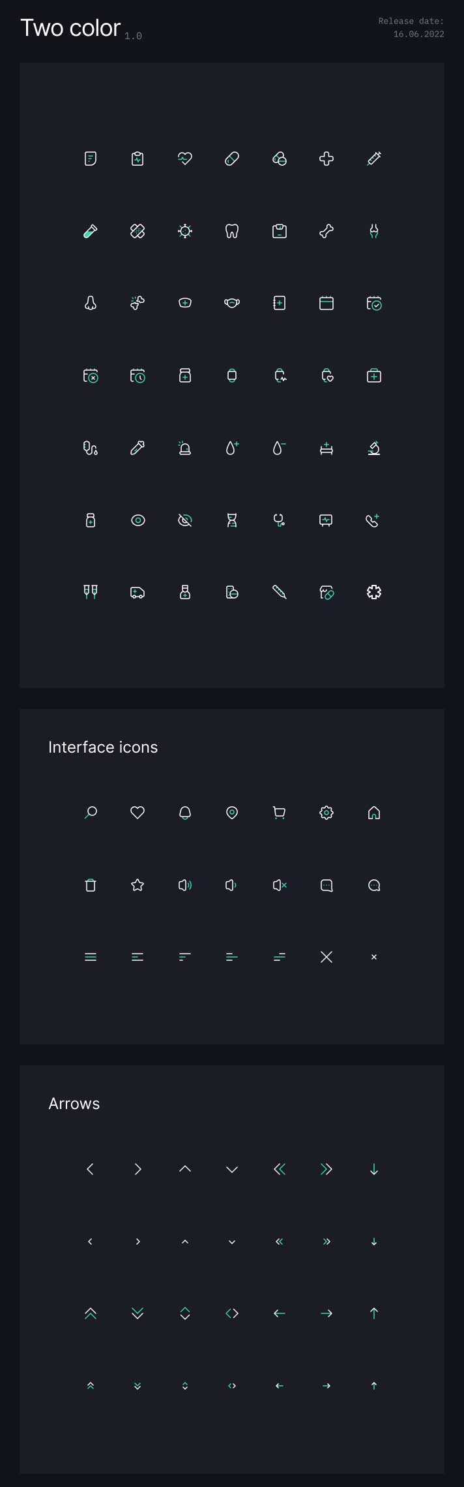The height and width of the screenshot is (1487, 464).
Task: Click the large double chevron right arrow
Action: click(326, 1169)
